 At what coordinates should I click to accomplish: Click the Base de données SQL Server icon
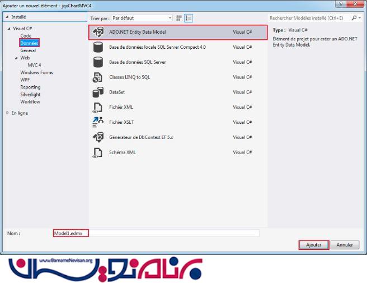click(98, 62)
